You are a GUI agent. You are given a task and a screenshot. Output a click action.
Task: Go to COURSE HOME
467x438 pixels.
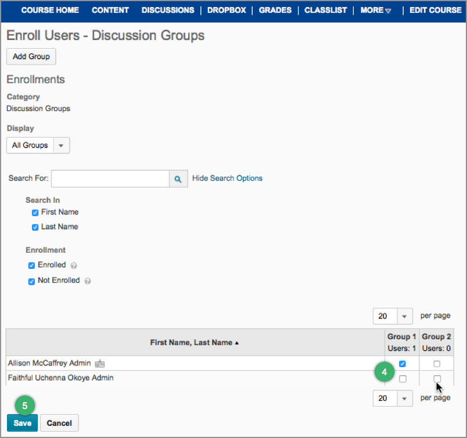50,10
